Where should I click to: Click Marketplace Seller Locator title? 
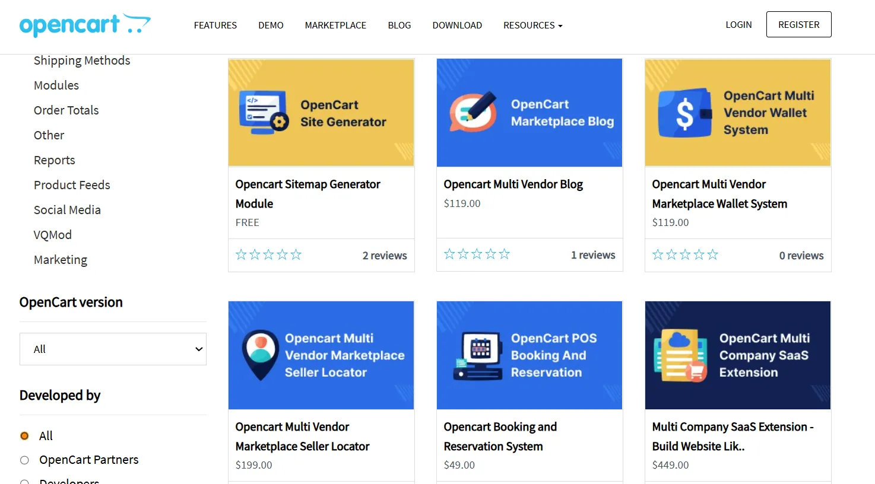tap(303, 437)
